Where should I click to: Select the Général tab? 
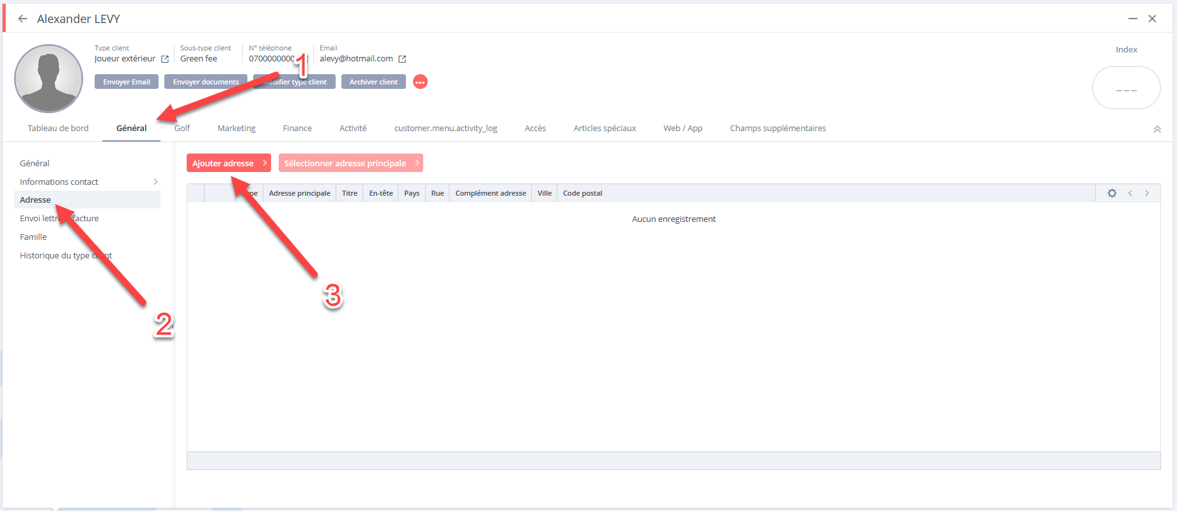click(x=132, y=129)
